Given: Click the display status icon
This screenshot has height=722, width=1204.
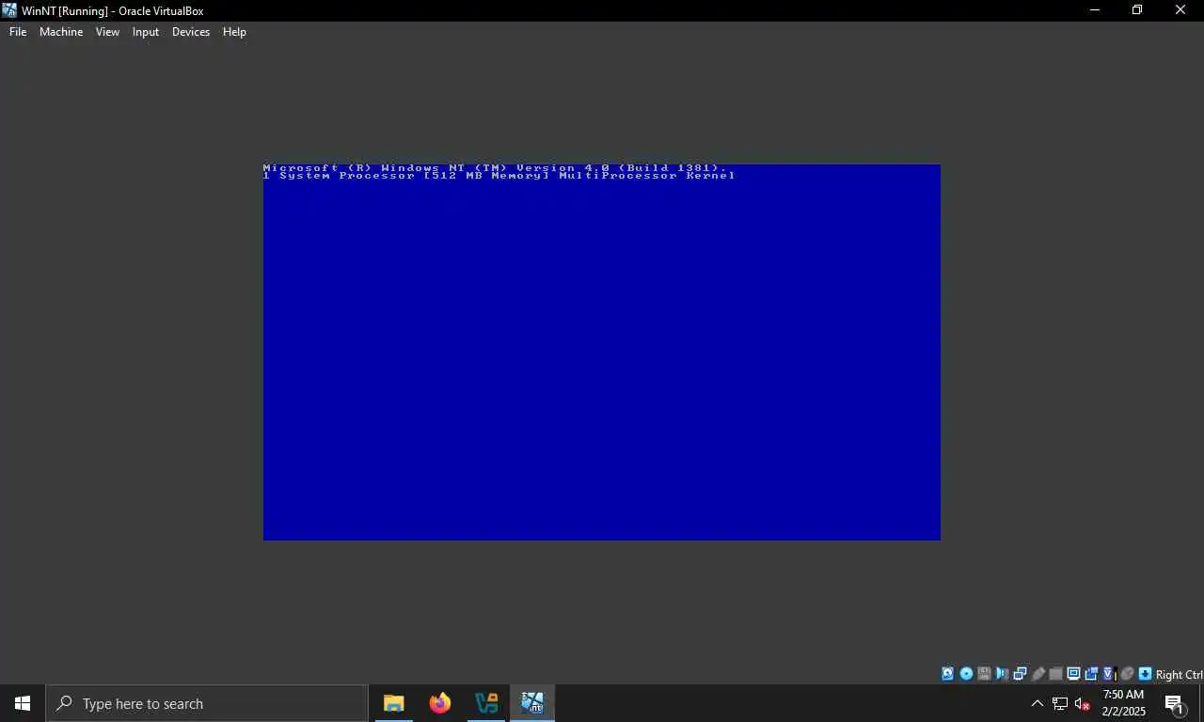Looking at the screenshot, I should (1073, 674).
